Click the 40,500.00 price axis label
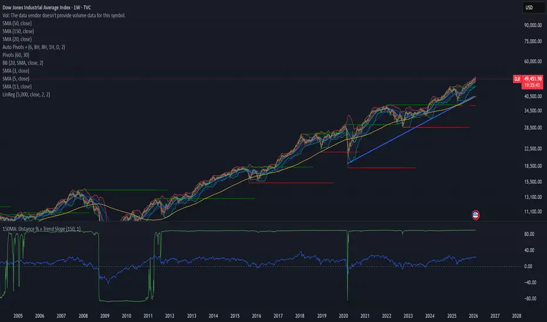This screenshot has height=322, width=547. click(x=533, y=97)
